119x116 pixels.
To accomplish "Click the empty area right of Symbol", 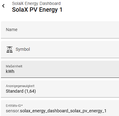I will pyautogui.click(x=74, y=50).
